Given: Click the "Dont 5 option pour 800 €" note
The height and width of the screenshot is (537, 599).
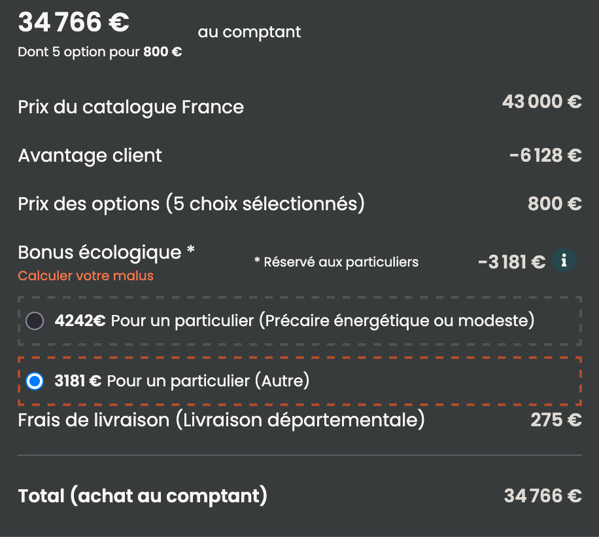Looking at the screenshot, I should 100,52.
